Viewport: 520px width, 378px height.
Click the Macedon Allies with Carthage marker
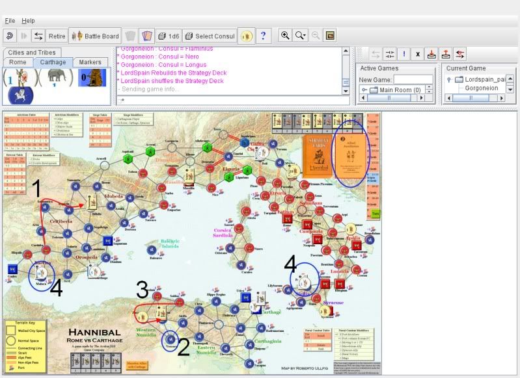(137, 365)
